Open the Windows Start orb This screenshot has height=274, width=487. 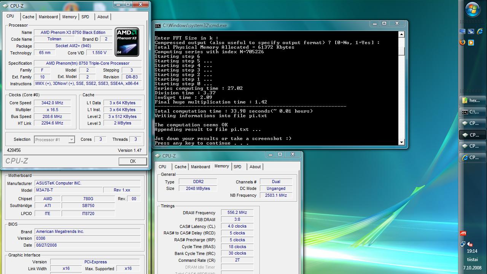473,10
